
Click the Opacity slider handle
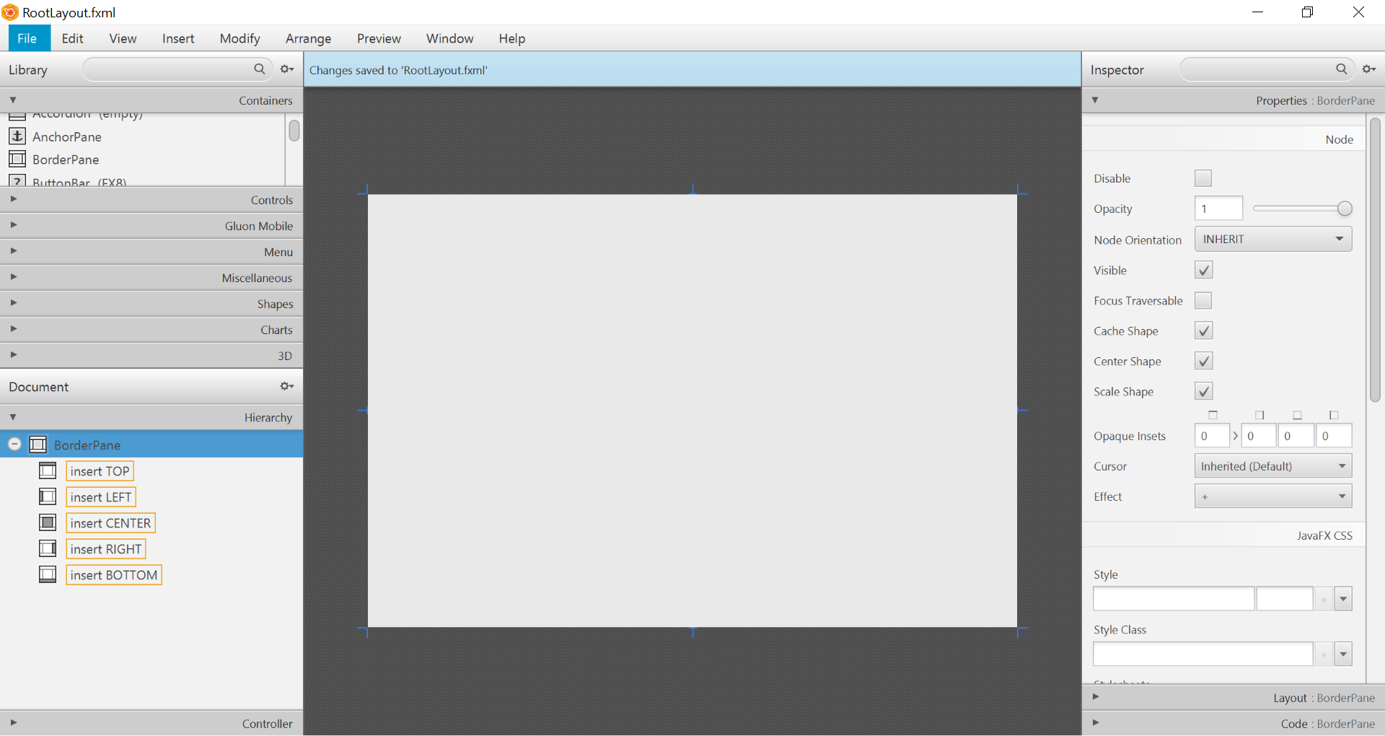[x=1345, y=209]
